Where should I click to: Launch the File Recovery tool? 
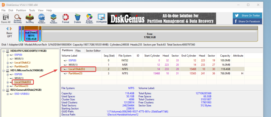point(30,19)
